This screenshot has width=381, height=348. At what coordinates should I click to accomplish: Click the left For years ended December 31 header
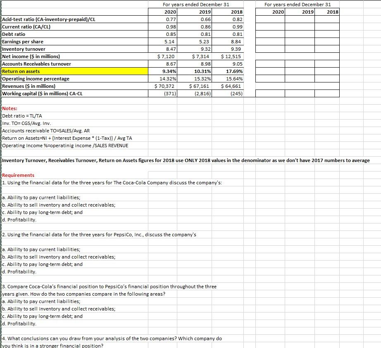point(195,5)
